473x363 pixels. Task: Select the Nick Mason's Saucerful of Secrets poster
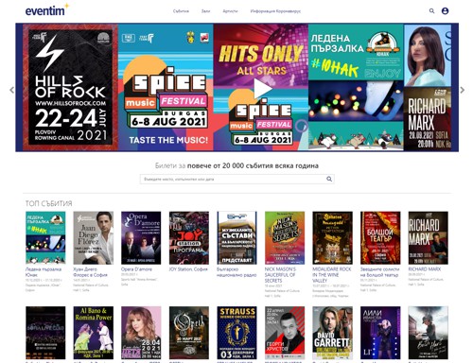285,238
